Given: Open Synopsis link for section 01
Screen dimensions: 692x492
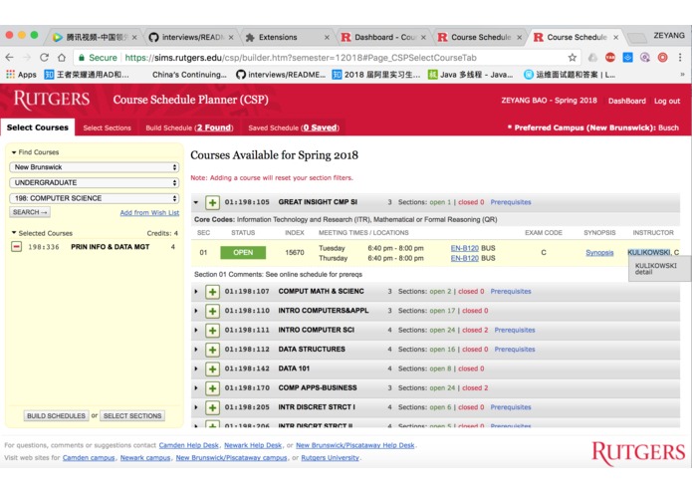Looking at the screenshot, I should [x=599, y=253].
